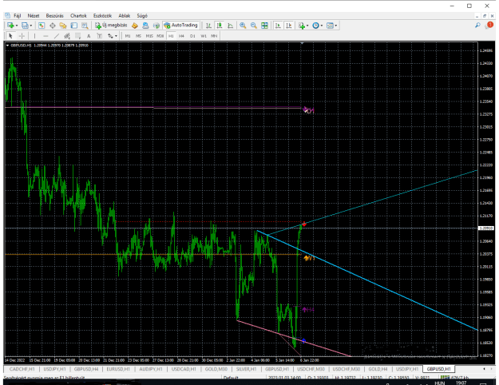Open a new chart via toolbar icon
Image resolution: width=499 pixels, height=385 pixels.
(x=10, y=26)
